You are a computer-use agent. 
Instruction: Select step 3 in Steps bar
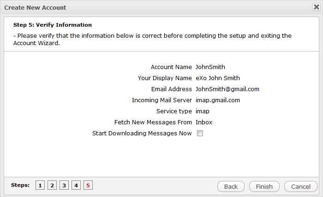[64, 185]
